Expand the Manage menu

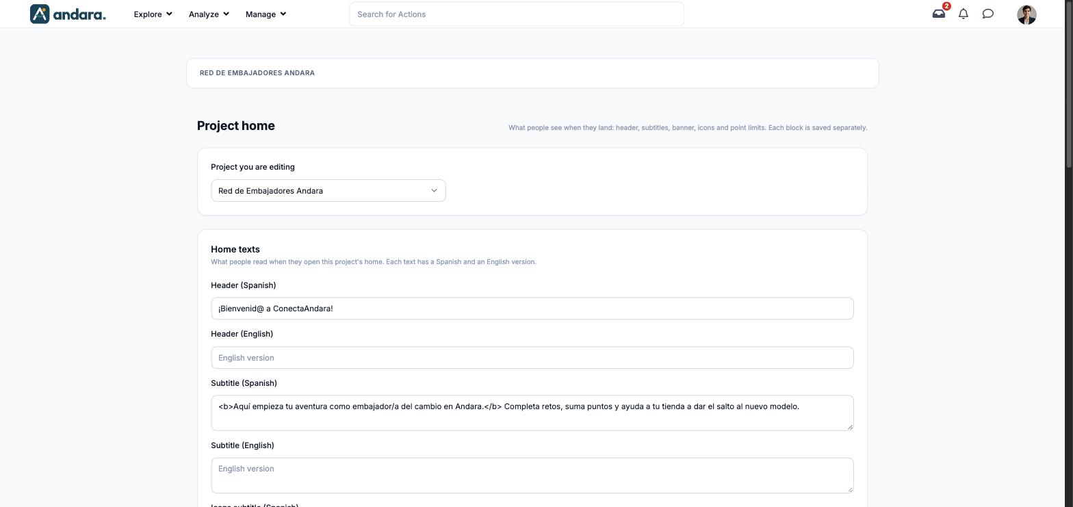266,14
